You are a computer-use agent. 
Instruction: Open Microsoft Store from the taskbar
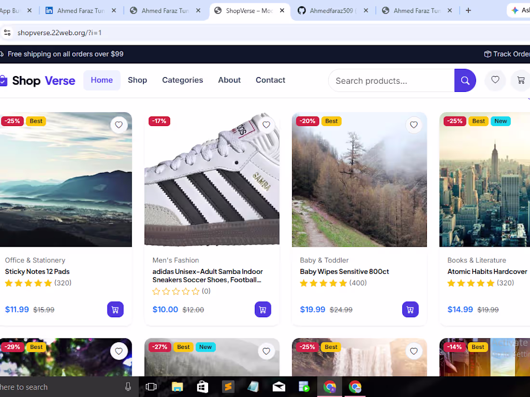[x=202, y=387]
